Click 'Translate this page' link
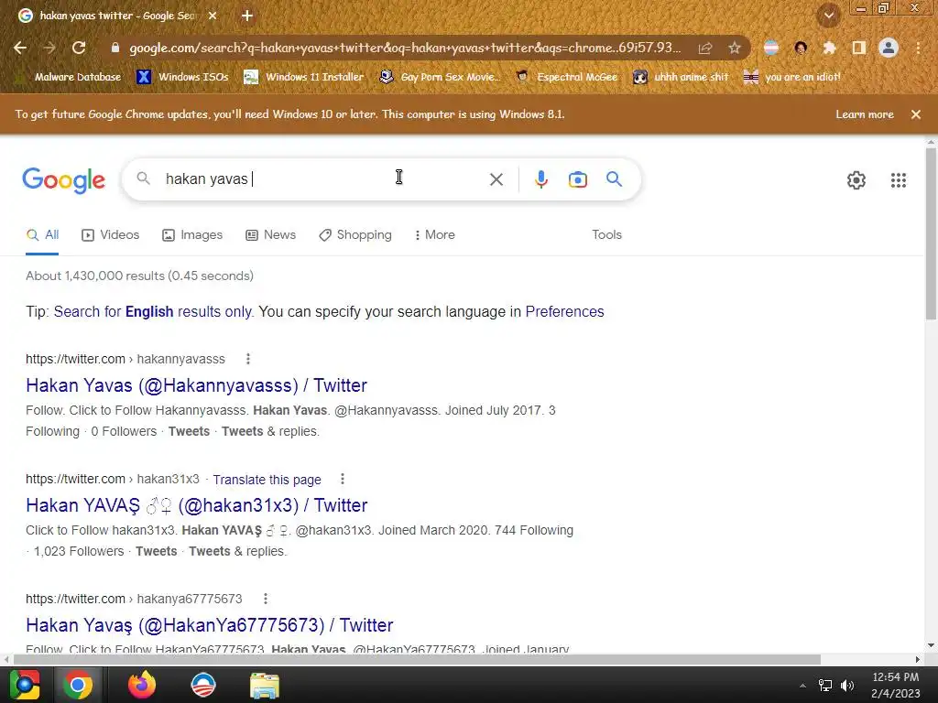938x703 pixels. [267, 480]
